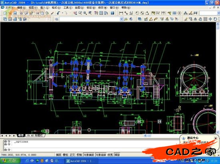Viewport: 220px width, 164px height.
Task: Click the Linear Dimension tool icon
Action: click(121, 13)
